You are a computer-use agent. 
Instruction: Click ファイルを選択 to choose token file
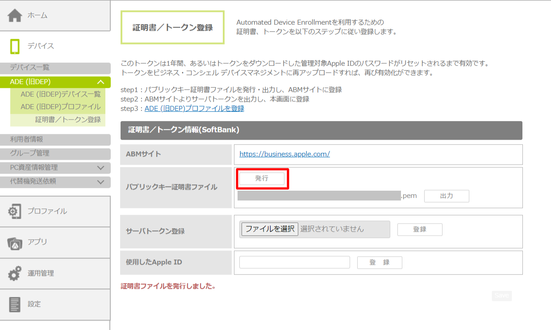pos(270,229)
